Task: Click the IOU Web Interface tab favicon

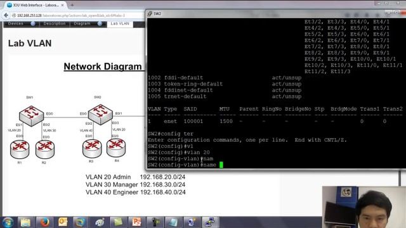Action: [10, 5]
